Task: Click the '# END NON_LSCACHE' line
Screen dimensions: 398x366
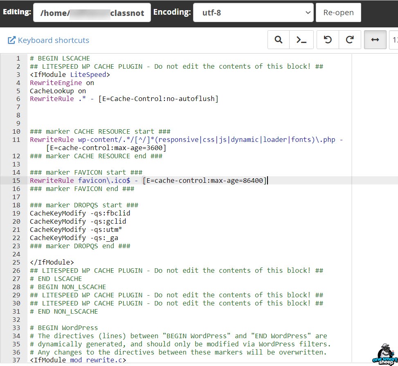Action: click(64, 312)
